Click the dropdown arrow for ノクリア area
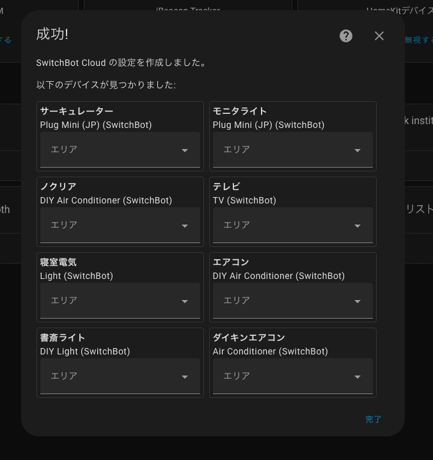This screenshot has height=460, width=433. coord(185,226)
